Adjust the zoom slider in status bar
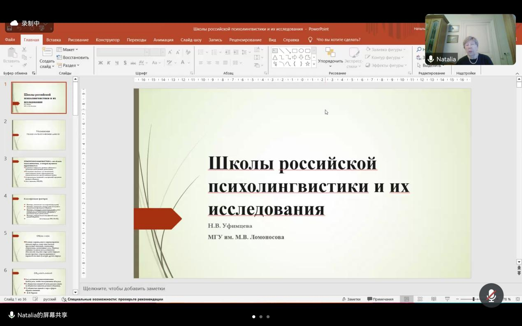 [473, 299]
